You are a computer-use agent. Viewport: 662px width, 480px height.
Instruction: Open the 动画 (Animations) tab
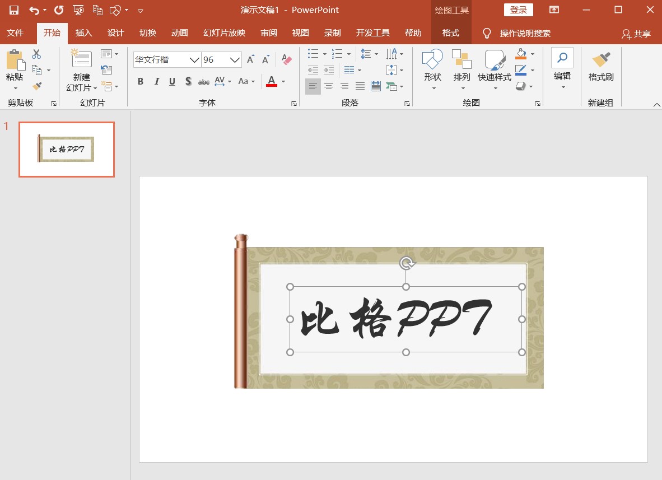(179, 33)
